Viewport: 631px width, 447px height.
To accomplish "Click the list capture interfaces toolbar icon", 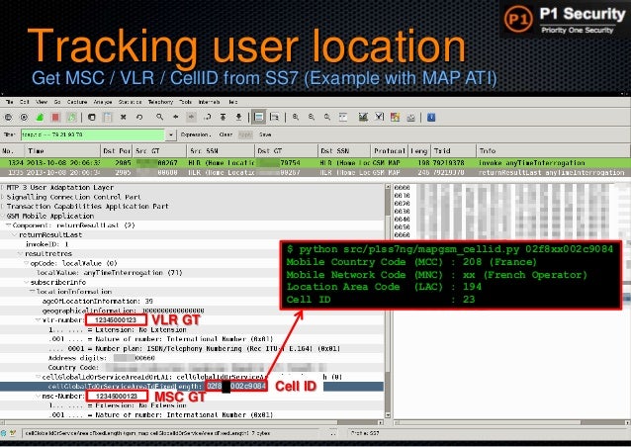I will click(x=8, y=118).
